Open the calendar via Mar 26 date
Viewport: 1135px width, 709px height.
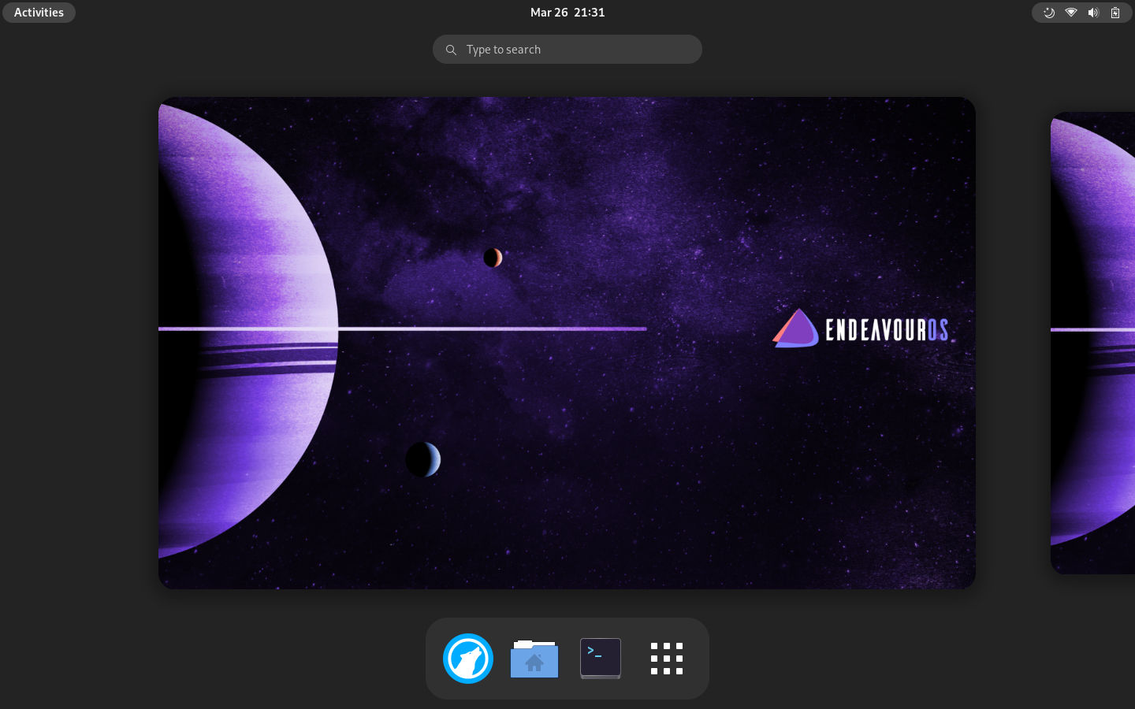(549, 13)
